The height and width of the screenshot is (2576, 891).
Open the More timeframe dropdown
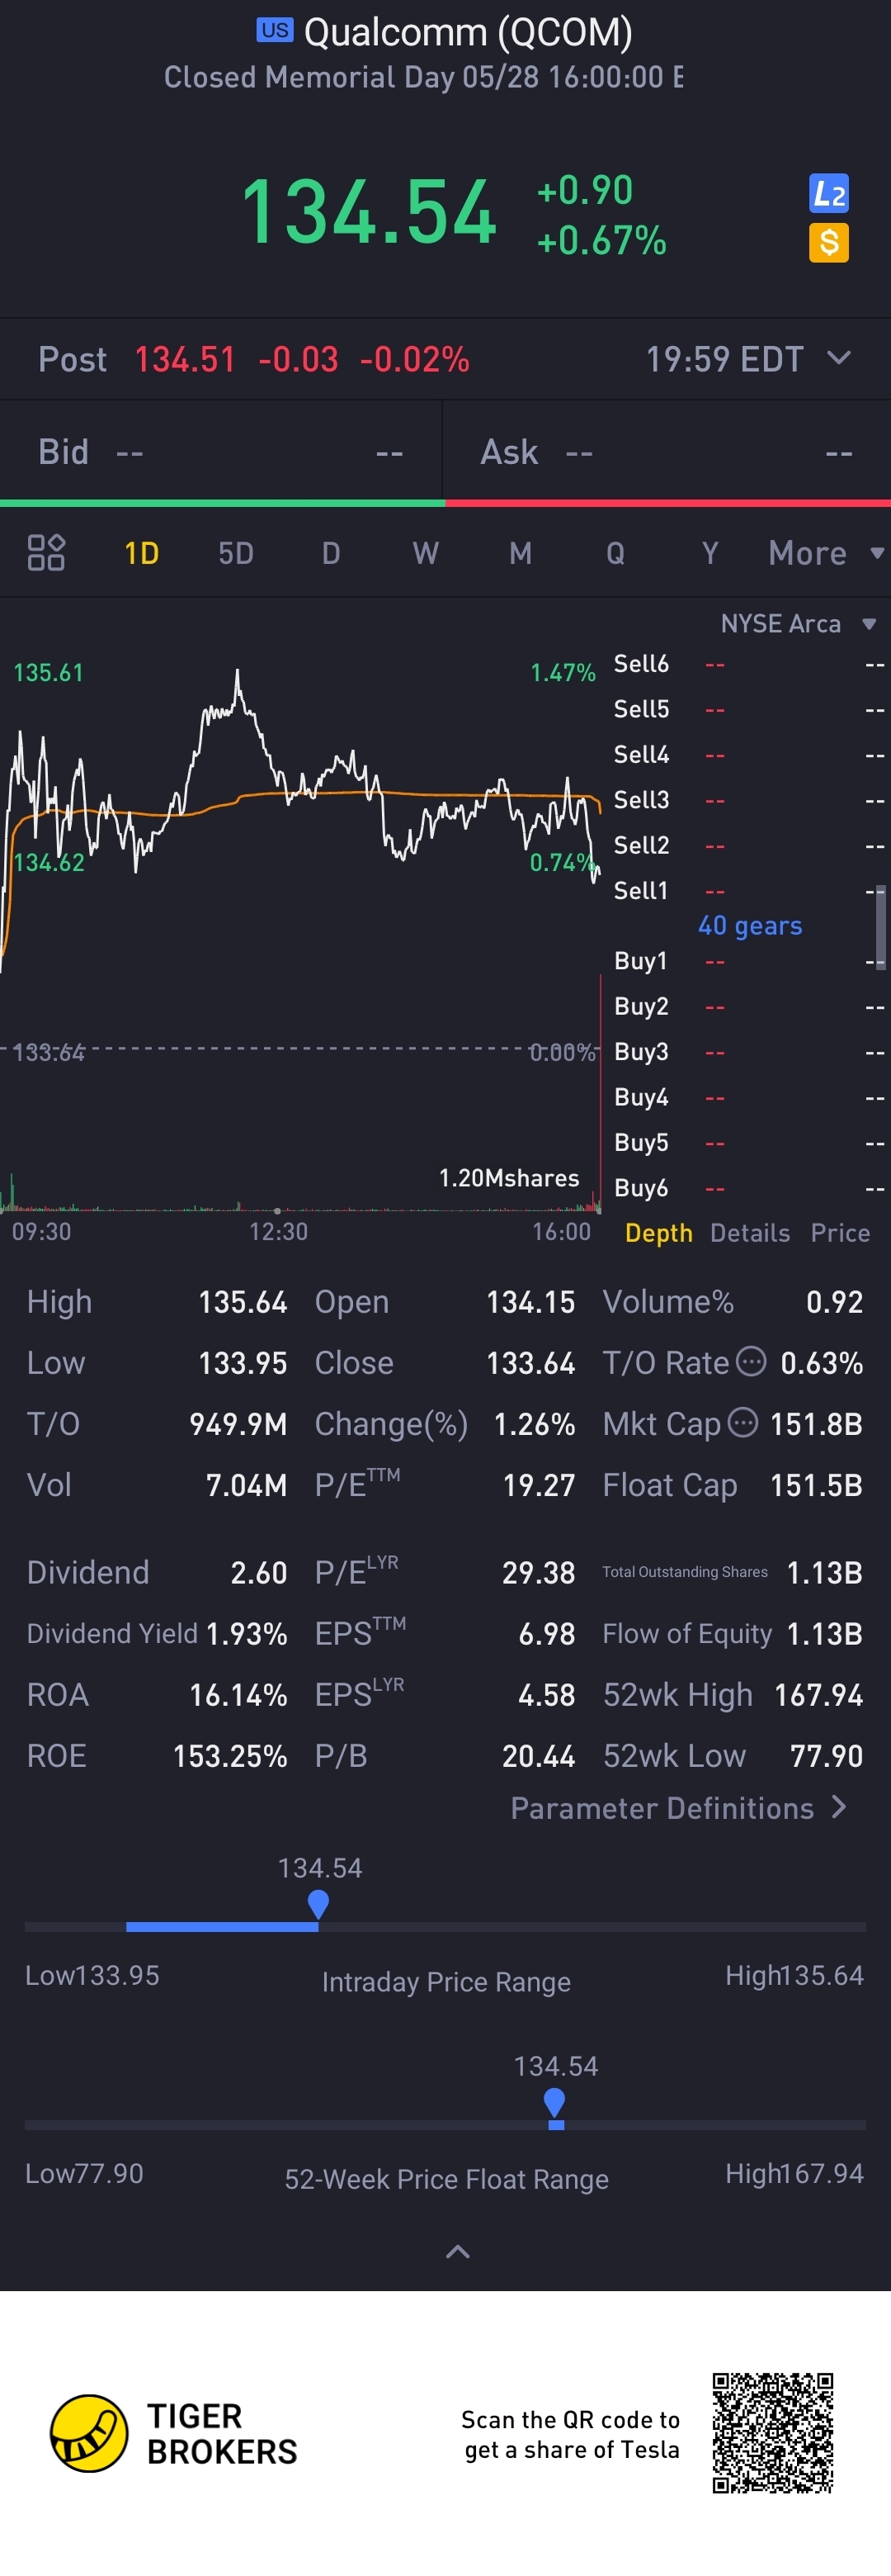(825, 553)
